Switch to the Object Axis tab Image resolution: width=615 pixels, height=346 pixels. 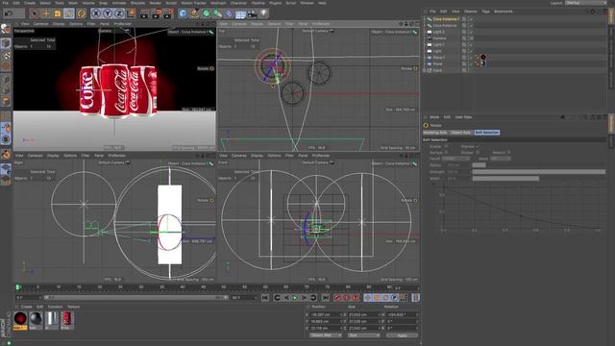pyautogui.click(x=461, y=133)
